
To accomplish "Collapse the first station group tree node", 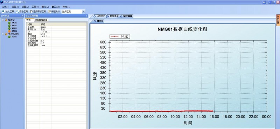I will coord(3,20).
